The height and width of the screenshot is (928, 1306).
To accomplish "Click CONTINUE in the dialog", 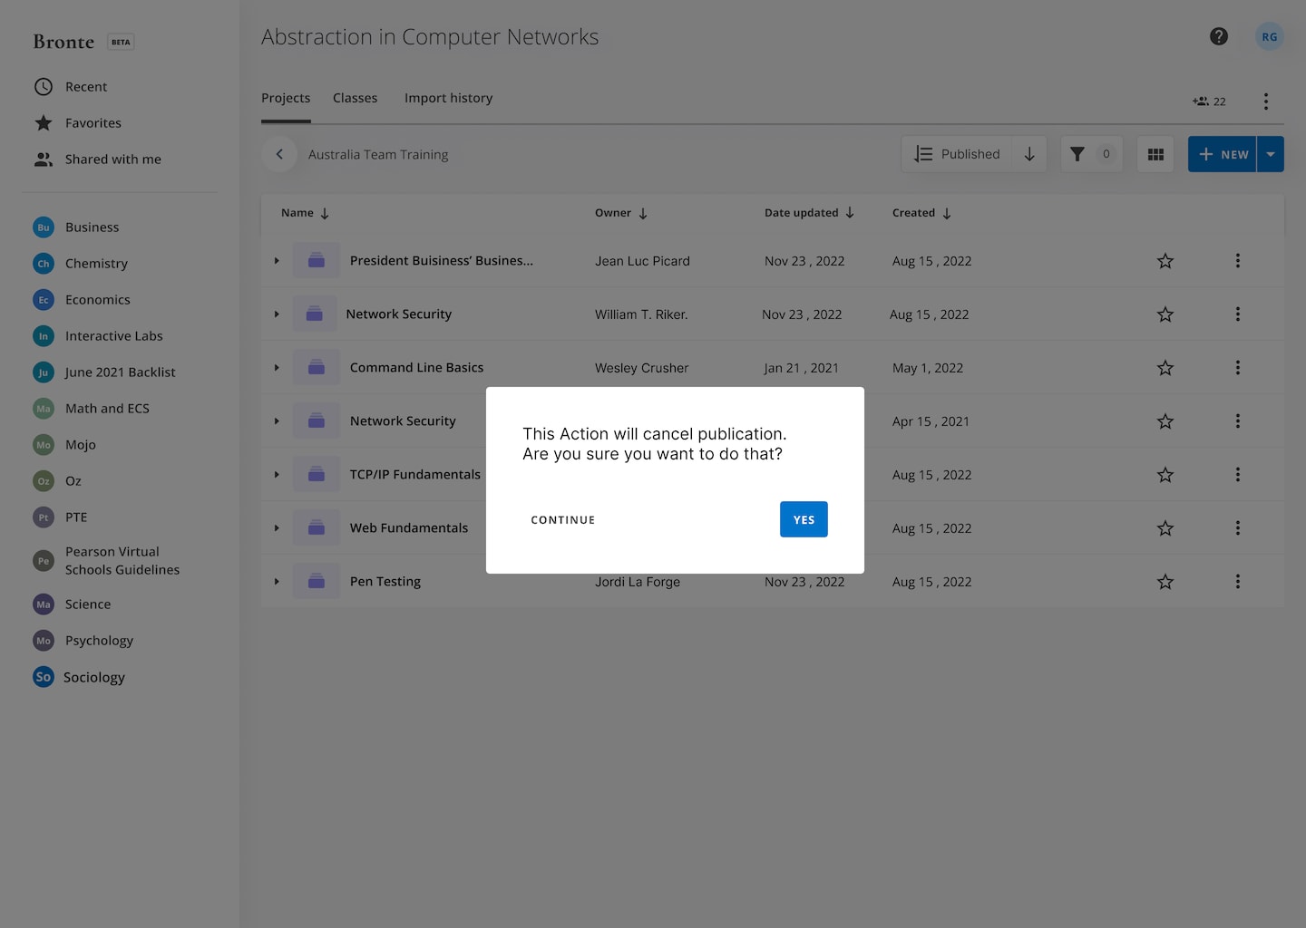I will tap(563, 520).
